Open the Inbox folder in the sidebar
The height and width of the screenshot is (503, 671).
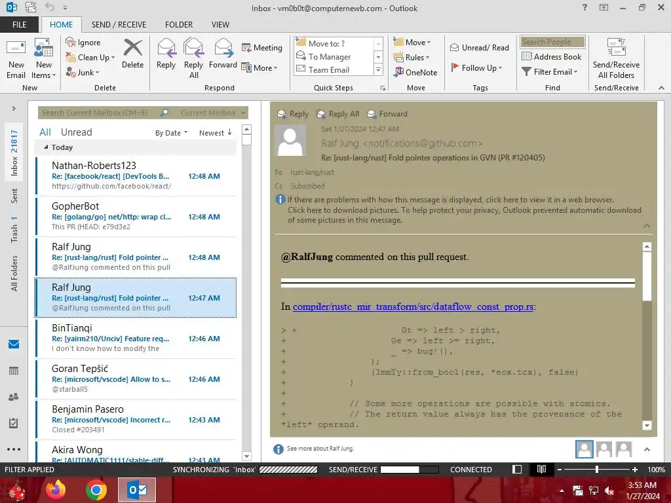tap(14, 153)
